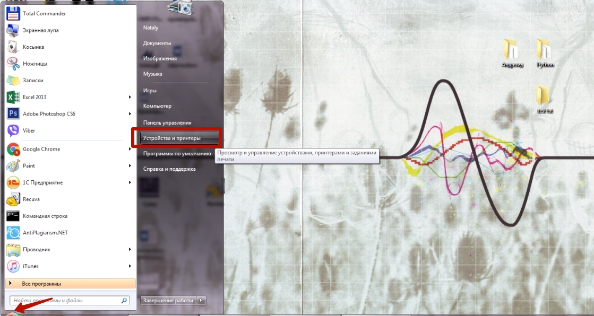
Task: Launch Recuva recovery tool
Action: [31, 199]
